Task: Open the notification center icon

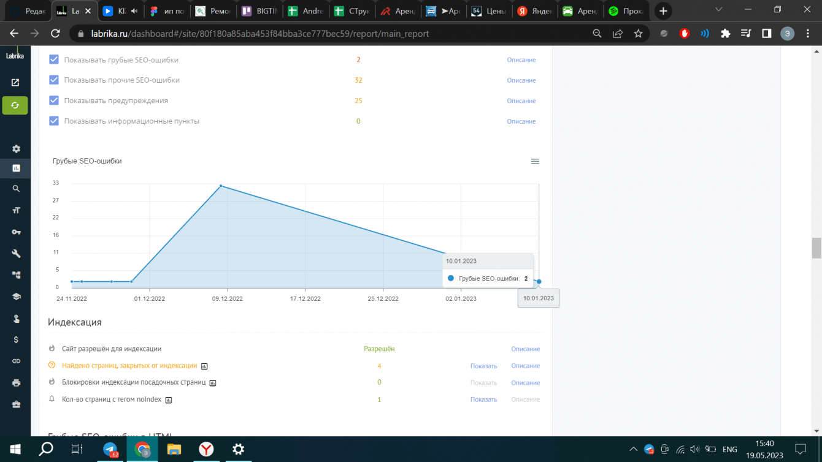Action: point(800,449)
